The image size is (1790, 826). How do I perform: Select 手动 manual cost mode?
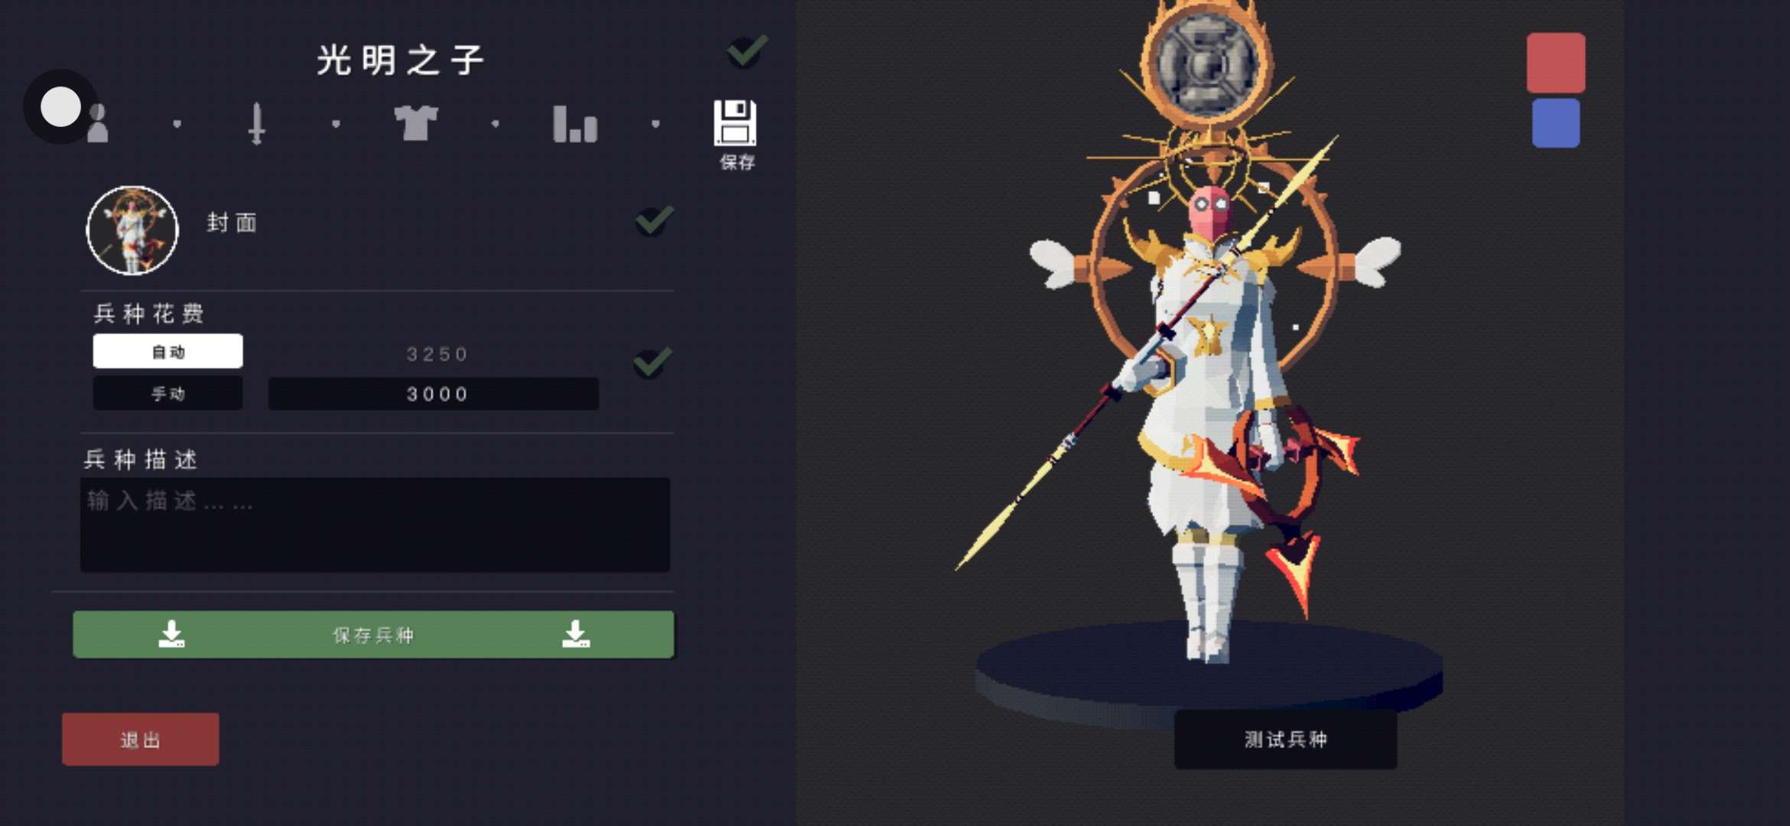click(x=168, y=393)
